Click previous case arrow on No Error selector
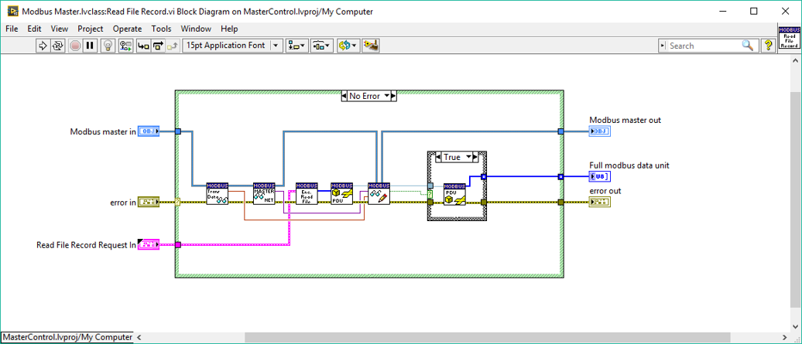Viewport: 802px width, 344px height. [345, 95]
